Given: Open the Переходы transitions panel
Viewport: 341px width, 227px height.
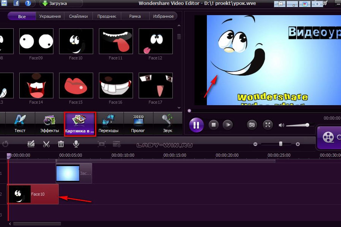Looking at the screenshot, I should 108,124.
